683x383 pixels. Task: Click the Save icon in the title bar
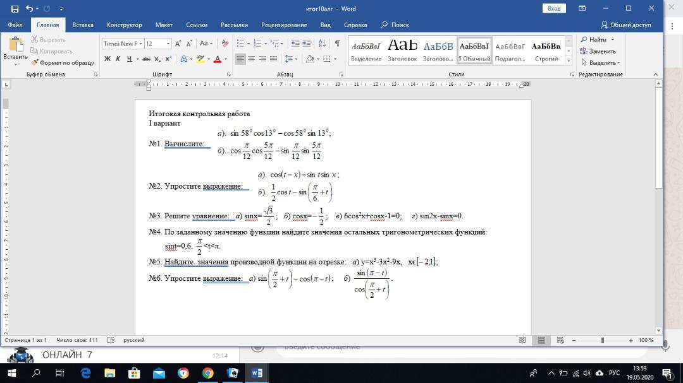click(x=15, y=9)
